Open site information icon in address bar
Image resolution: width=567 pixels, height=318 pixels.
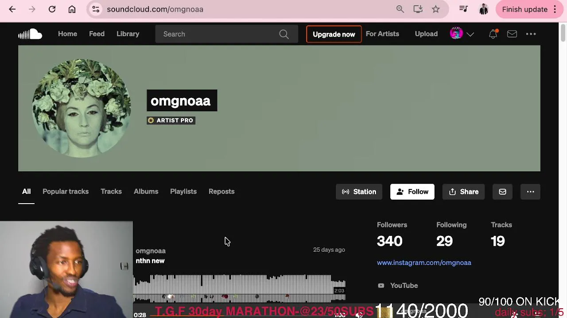click(96, 9)
